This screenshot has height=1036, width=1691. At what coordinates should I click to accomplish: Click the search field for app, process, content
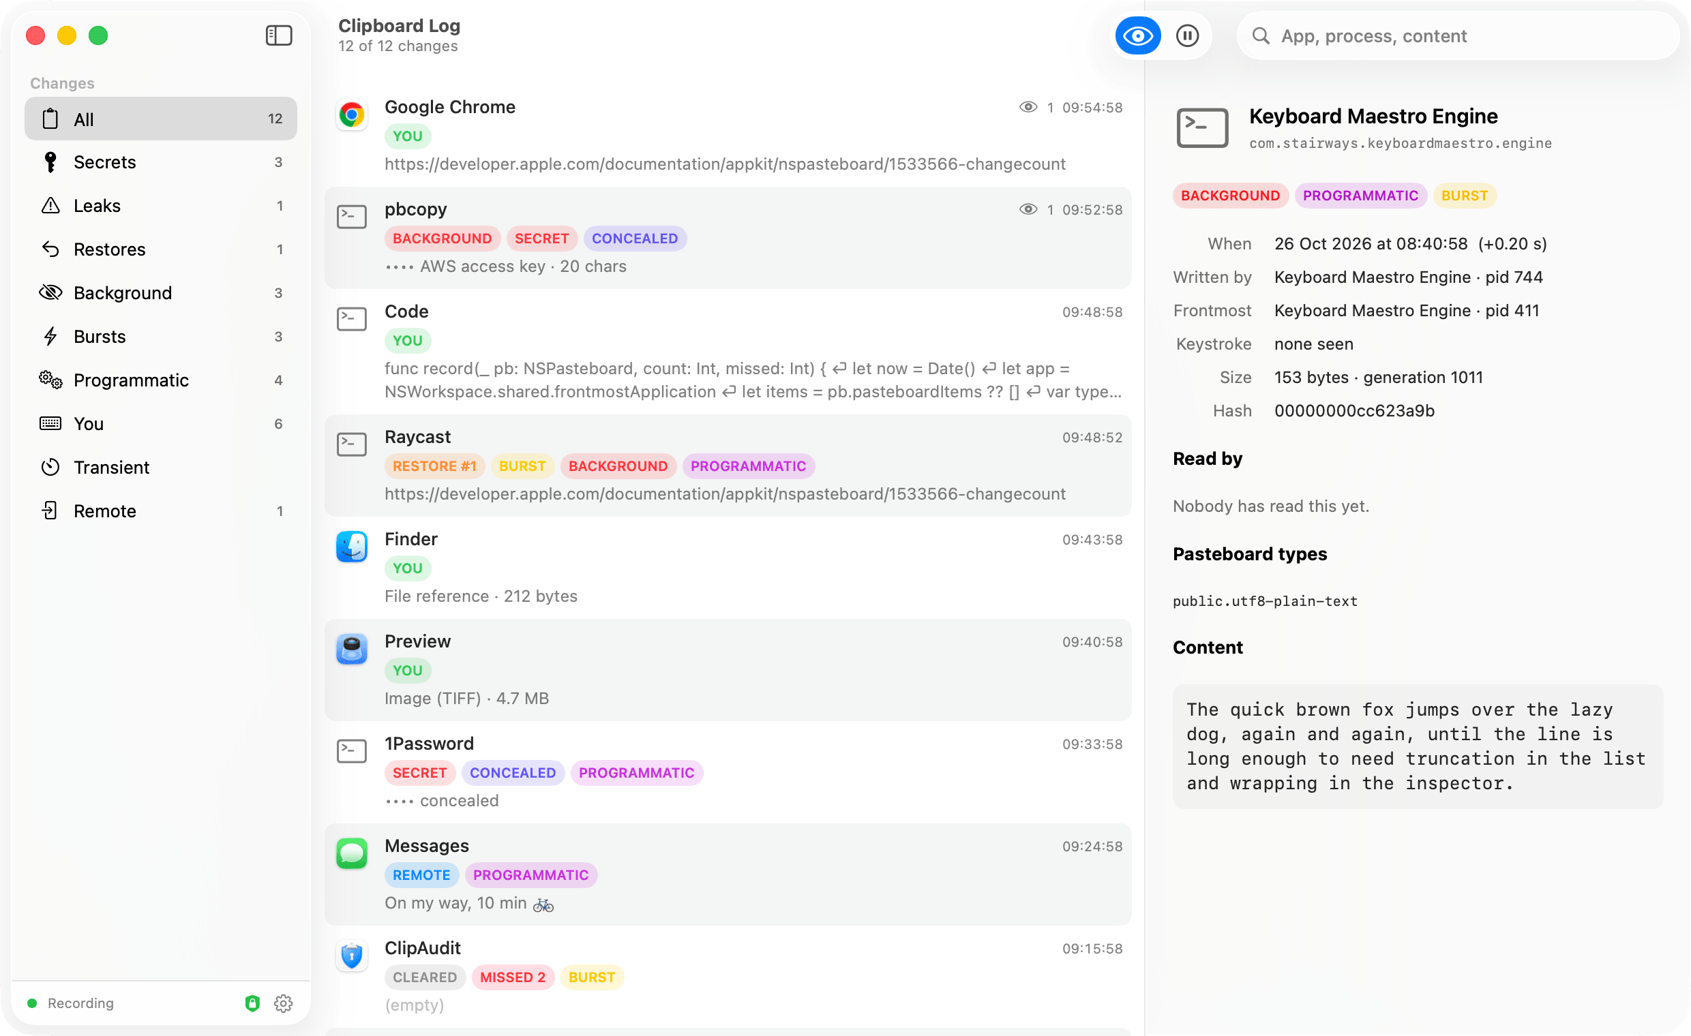point(1457,35)
